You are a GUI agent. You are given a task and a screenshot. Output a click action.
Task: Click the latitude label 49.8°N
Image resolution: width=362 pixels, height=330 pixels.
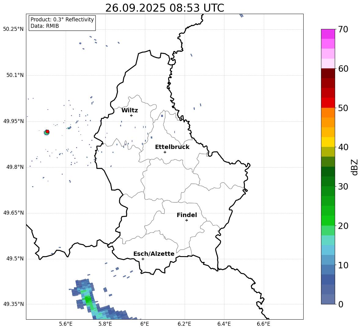click(15, 167)
